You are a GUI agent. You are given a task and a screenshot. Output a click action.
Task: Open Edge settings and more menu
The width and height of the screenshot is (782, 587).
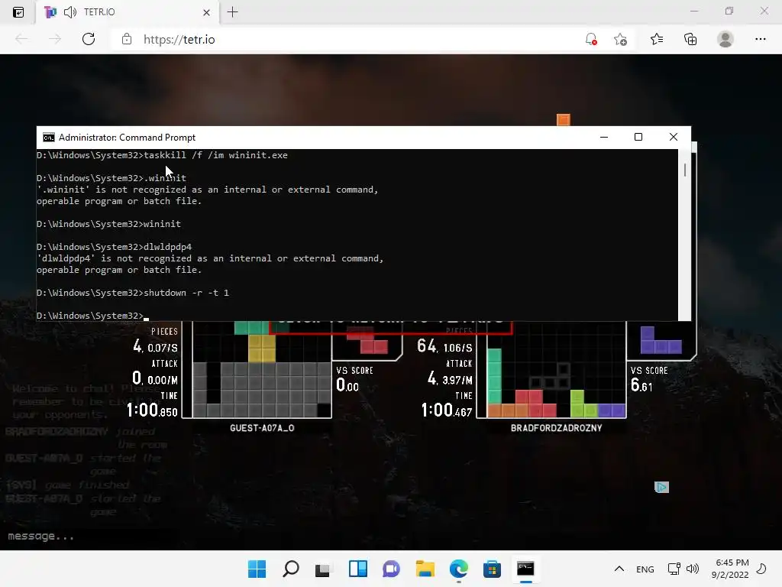[760, 39]
